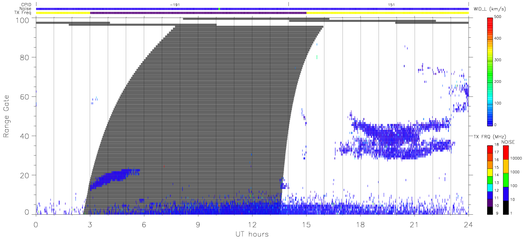This screenshot has height=243, width=527.
Task: Click the CPID value '151'
Action: (391, 5)
